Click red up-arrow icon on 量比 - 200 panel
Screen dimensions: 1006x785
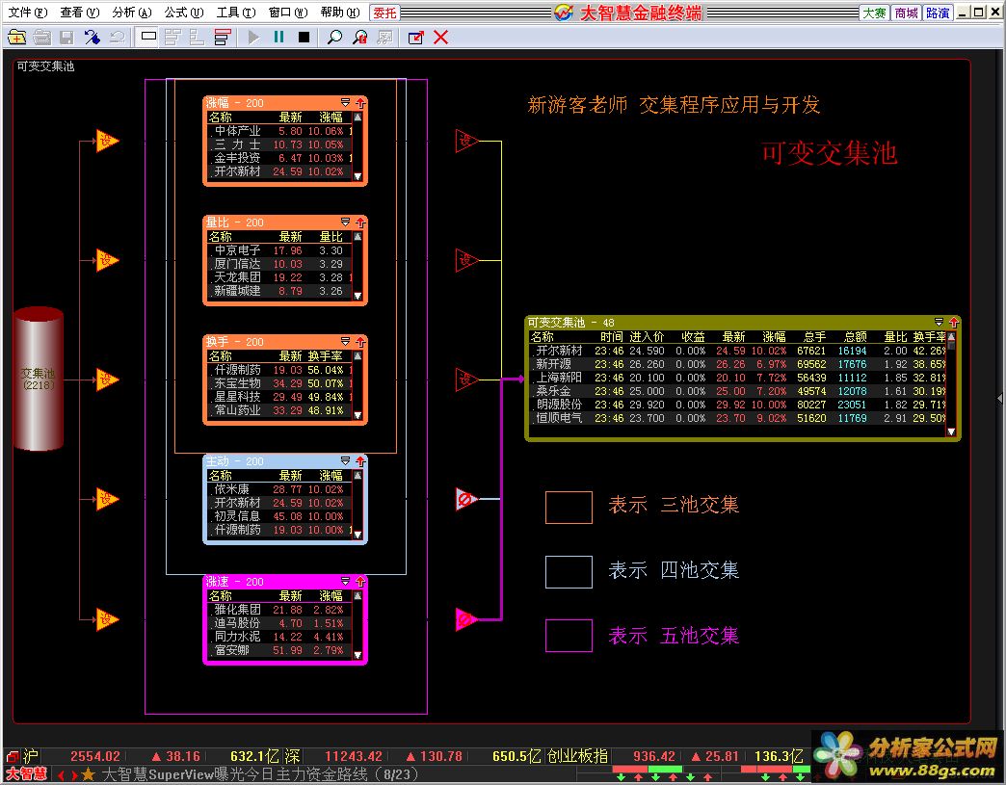360,222
